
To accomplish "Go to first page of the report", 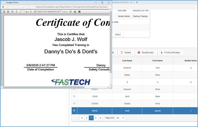I will point(13,12).
